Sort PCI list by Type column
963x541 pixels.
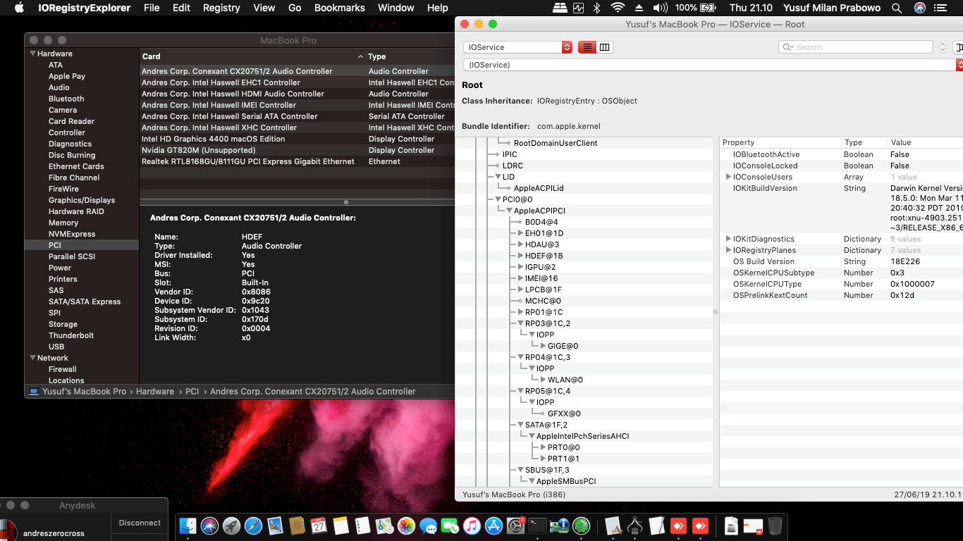coord(410,56)
